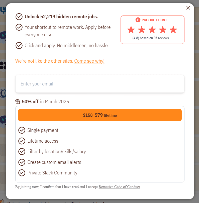This screenshot has height=203, width=199.
Task: Click the checkmark next to Lifetime access
Action: [22, 141]
